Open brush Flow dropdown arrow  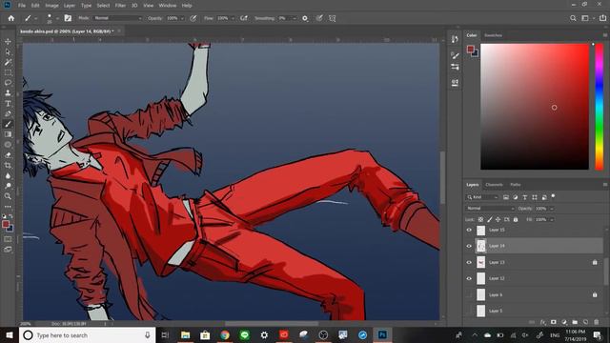[233, 18]
